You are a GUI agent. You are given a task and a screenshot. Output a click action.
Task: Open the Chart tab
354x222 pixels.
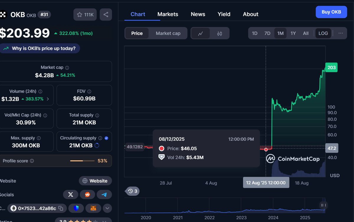138,14
